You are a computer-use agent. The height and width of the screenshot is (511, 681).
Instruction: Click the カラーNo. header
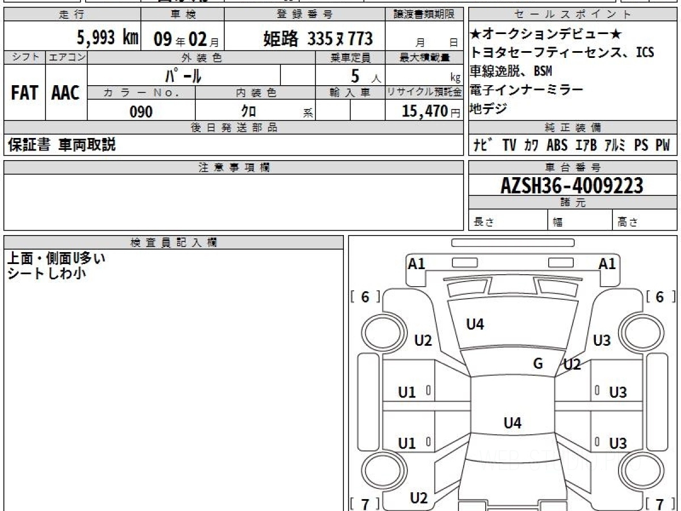(142, 93)
